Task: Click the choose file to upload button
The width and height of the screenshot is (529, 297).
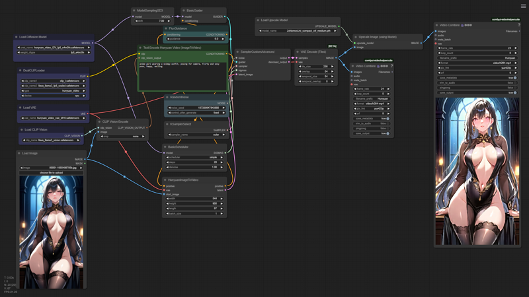Action: click(x=52, y=172)
